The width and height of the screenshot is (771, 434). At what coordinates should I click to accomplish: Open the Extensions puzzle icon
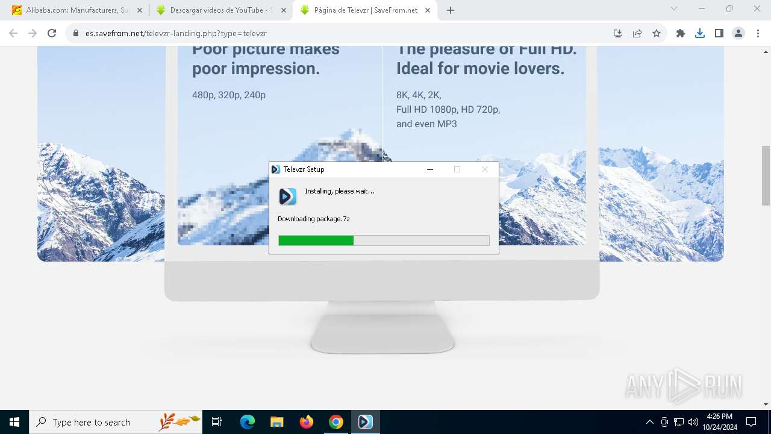[x=681, y=33]
